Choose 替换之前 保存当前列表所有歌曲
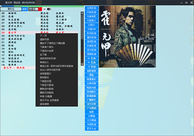The image size is (194, 136). click(56, 66)
